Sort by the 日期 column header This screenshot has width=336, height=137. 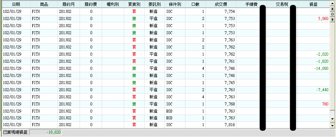pyautogui.click(x=16, y=4)
